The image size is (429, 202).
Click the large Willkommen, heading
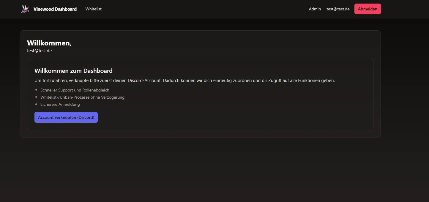49,43
